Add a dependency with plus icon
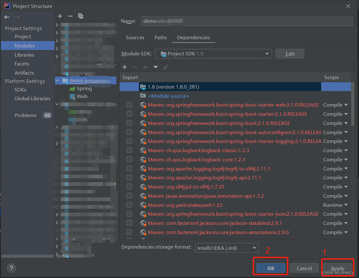This screenshot has width=359, height=278. click(x=125, y=67)
